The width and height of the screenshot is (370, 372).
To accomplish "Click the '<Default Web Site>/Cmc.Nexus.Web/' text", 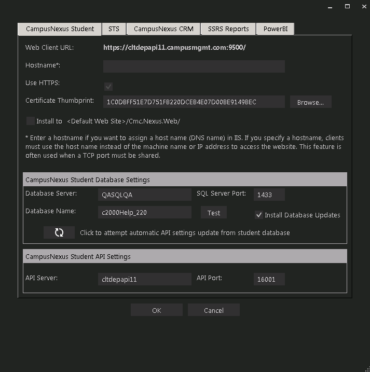I will [124, 121].
